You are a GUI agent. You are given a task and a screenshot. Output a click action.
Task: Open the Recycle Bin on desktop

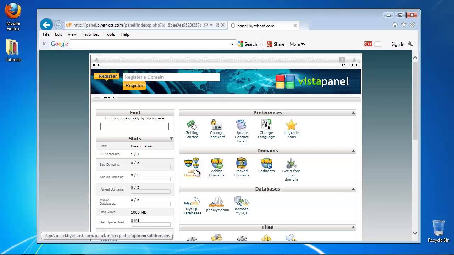point(438,231)
